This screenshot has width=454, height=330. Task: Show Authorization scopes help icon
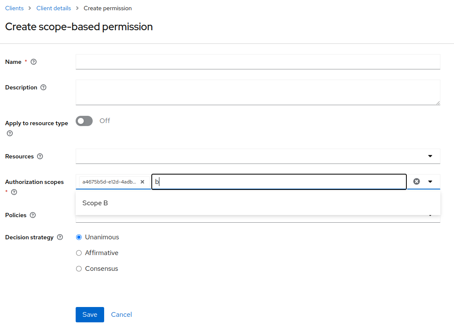click(x=14, y=192)
